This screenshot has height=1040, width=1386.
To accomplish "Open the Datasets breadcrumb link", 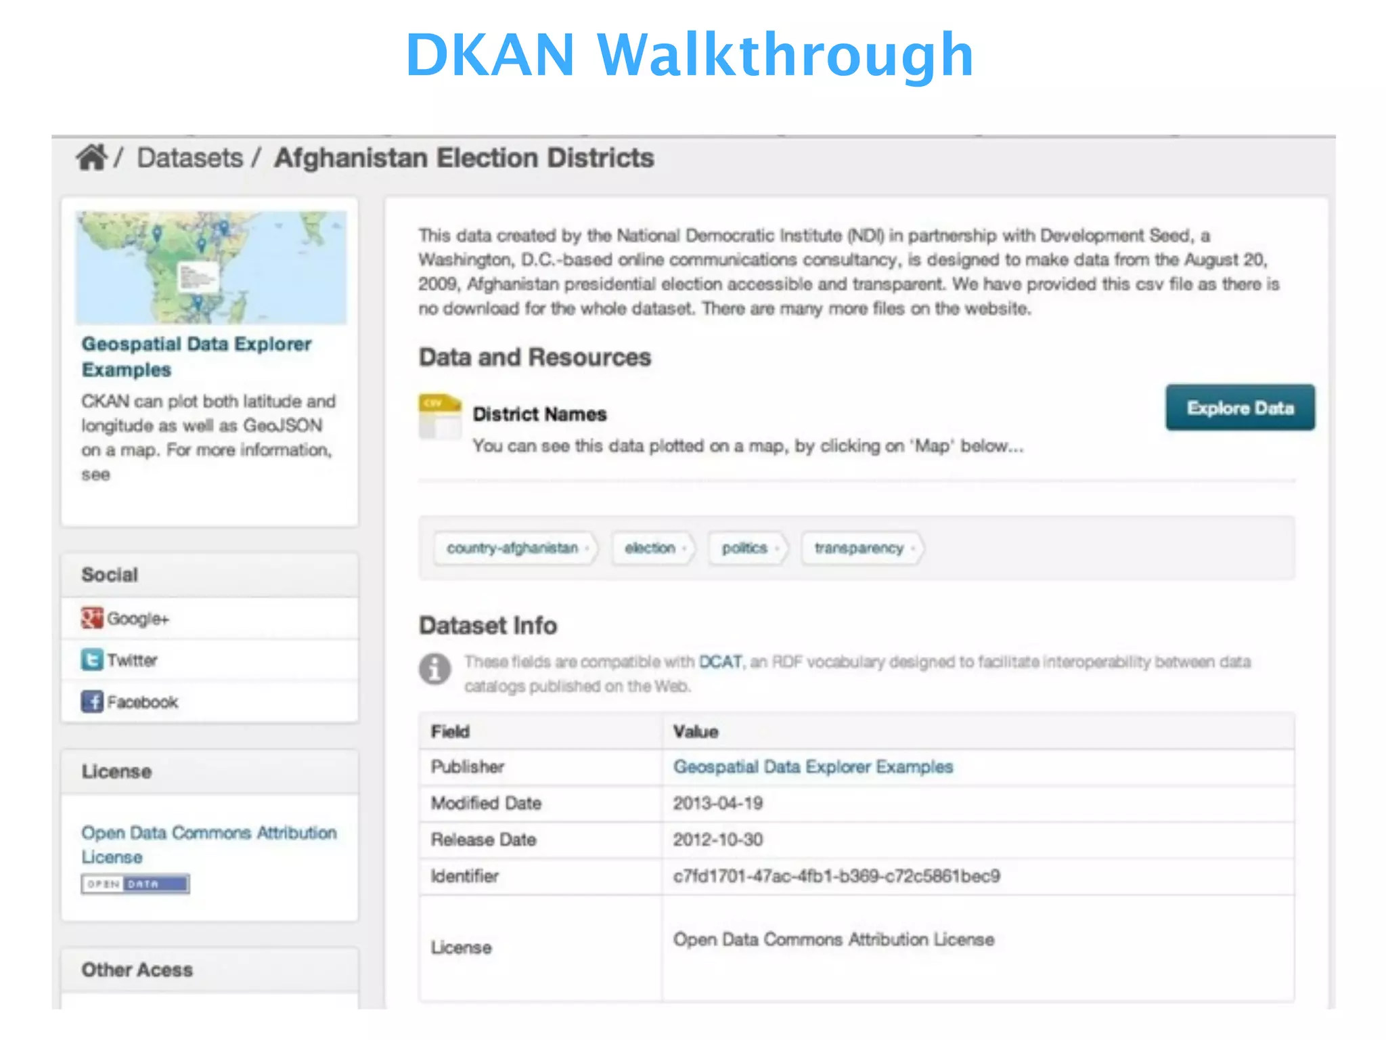I will (x=189, y=158).
